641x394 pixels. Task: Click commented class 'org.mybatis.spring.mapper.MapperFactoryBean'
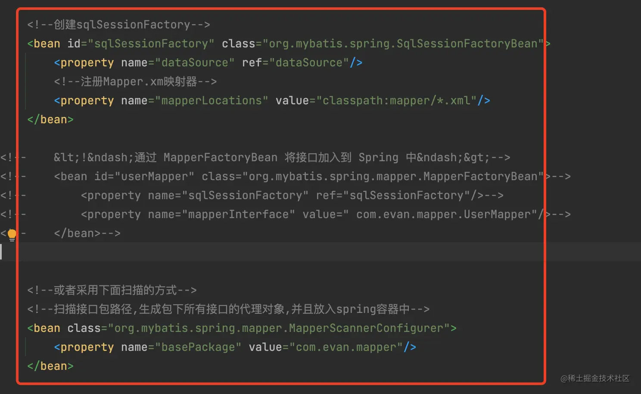(x=393, y=176)
